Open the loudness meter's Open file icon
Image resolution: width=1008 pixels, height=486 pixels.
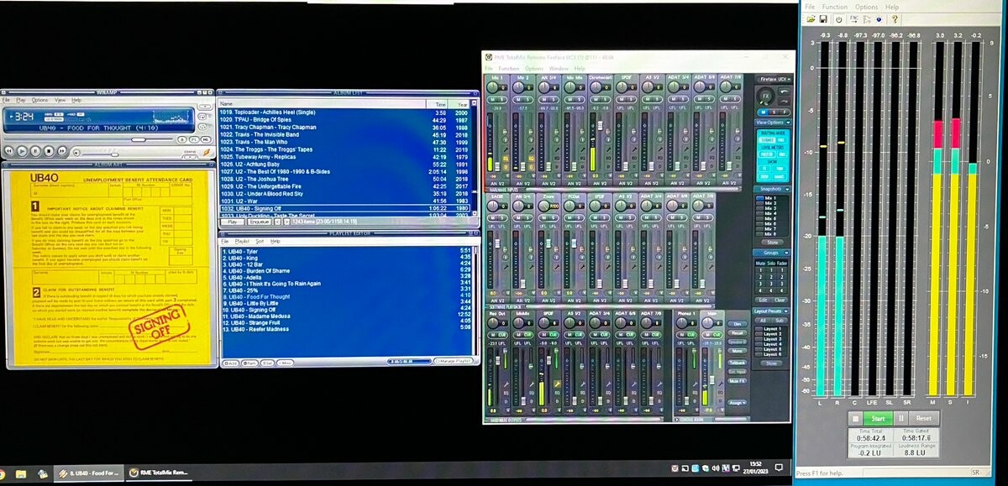(810, 18)
